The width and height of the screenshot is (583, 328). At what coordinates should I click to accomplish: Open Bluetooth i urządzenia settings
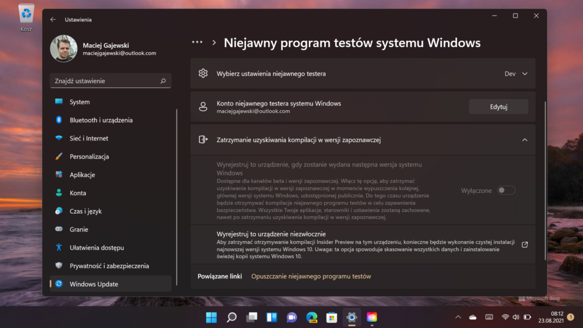110,120
